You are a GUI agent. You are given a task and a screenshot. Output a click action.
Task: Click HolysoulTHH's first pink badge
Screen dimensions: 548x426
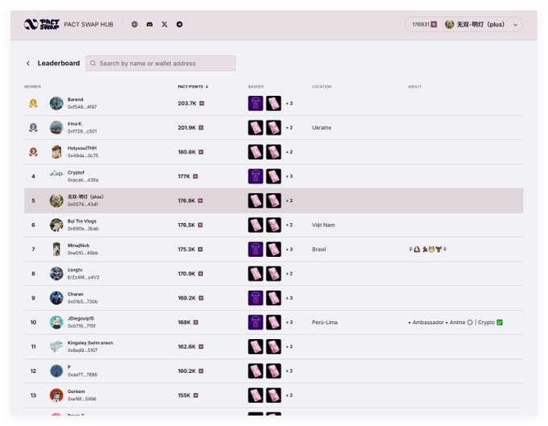point(255,152)
